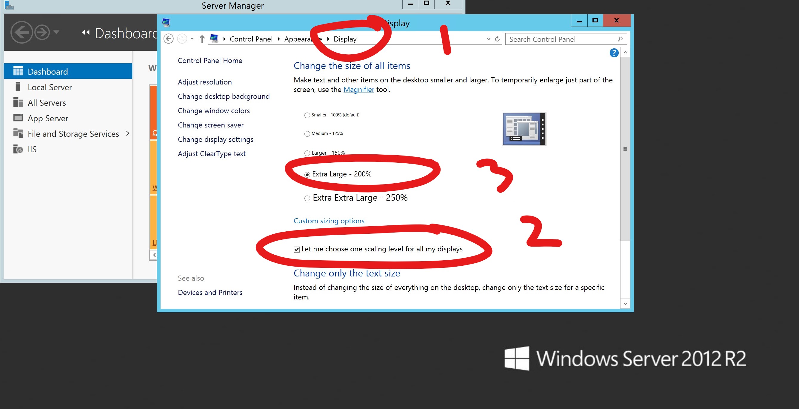Click the Control Panel computer icon in address bar

(214, 39)
